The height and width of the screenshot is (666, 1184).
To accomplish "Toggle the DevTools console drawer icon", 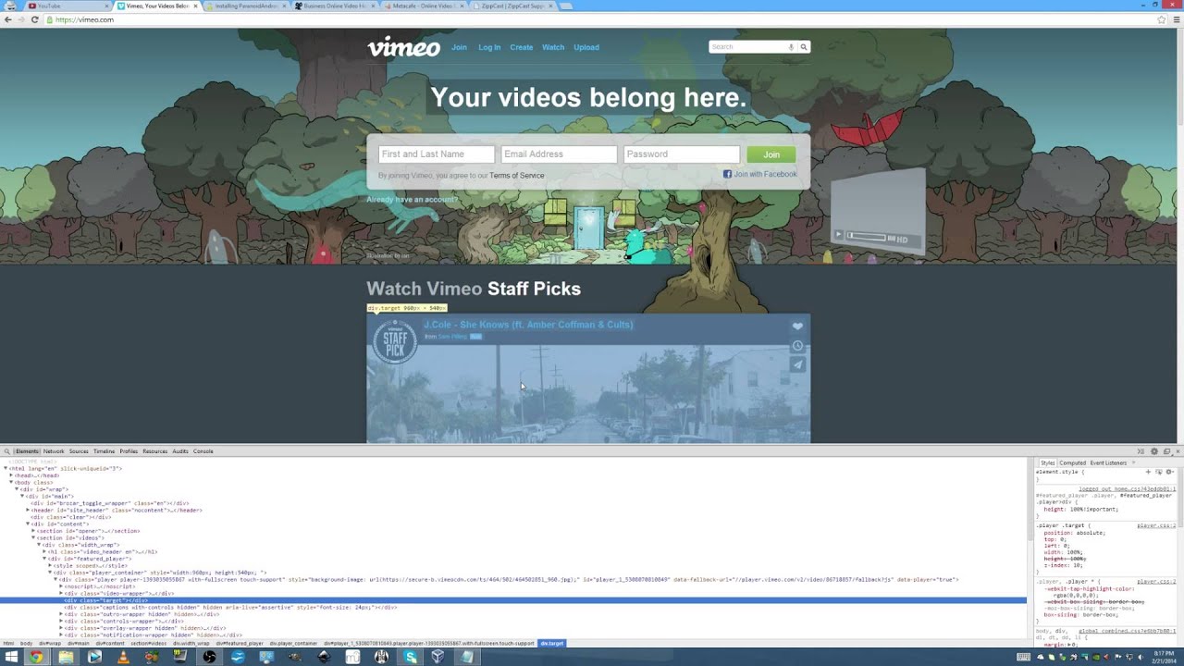I will 1141,451.
